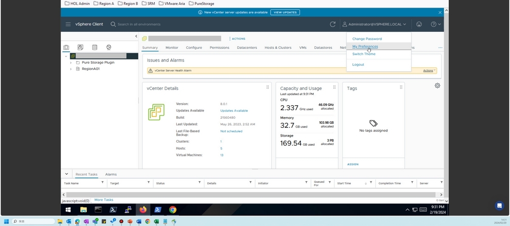Select Change Password from user menu
This screenshot has height=226, width=510.
[367, 39]
